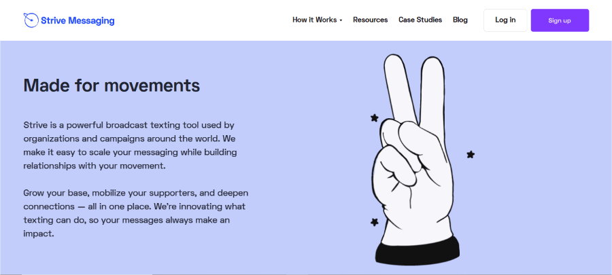Click the black cuff of the glove
Image resolution: width=612 pixels, height=275 pixels.
tap(418, 250)
